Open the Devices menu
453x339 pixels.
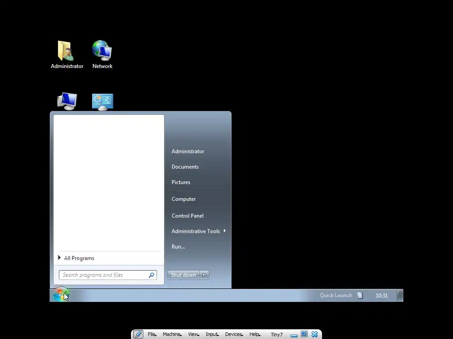(234, 334)
